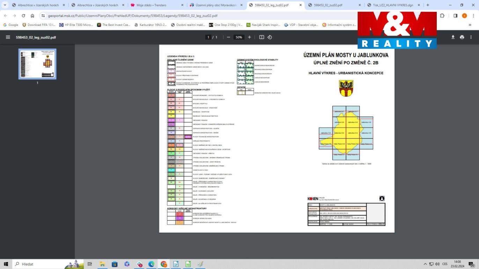This screenshot has width=479, height=269.
Task: Rotate the PDF counterclockwise
Action: [x=270, y=37]
